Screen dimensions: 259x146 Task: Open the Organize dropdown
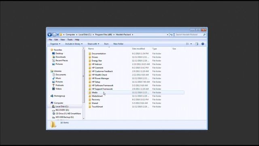coord(55,44)
